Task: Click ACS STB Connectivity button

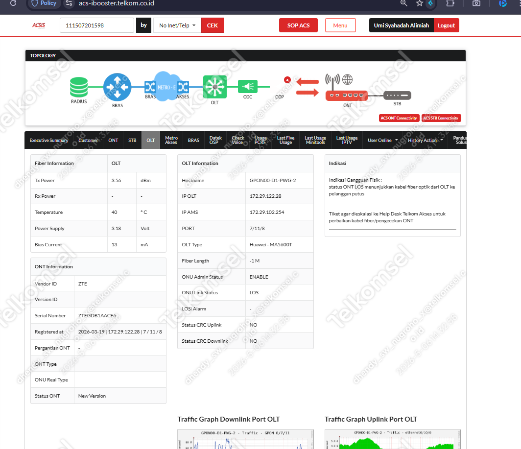Action: [x=441, y=118]
